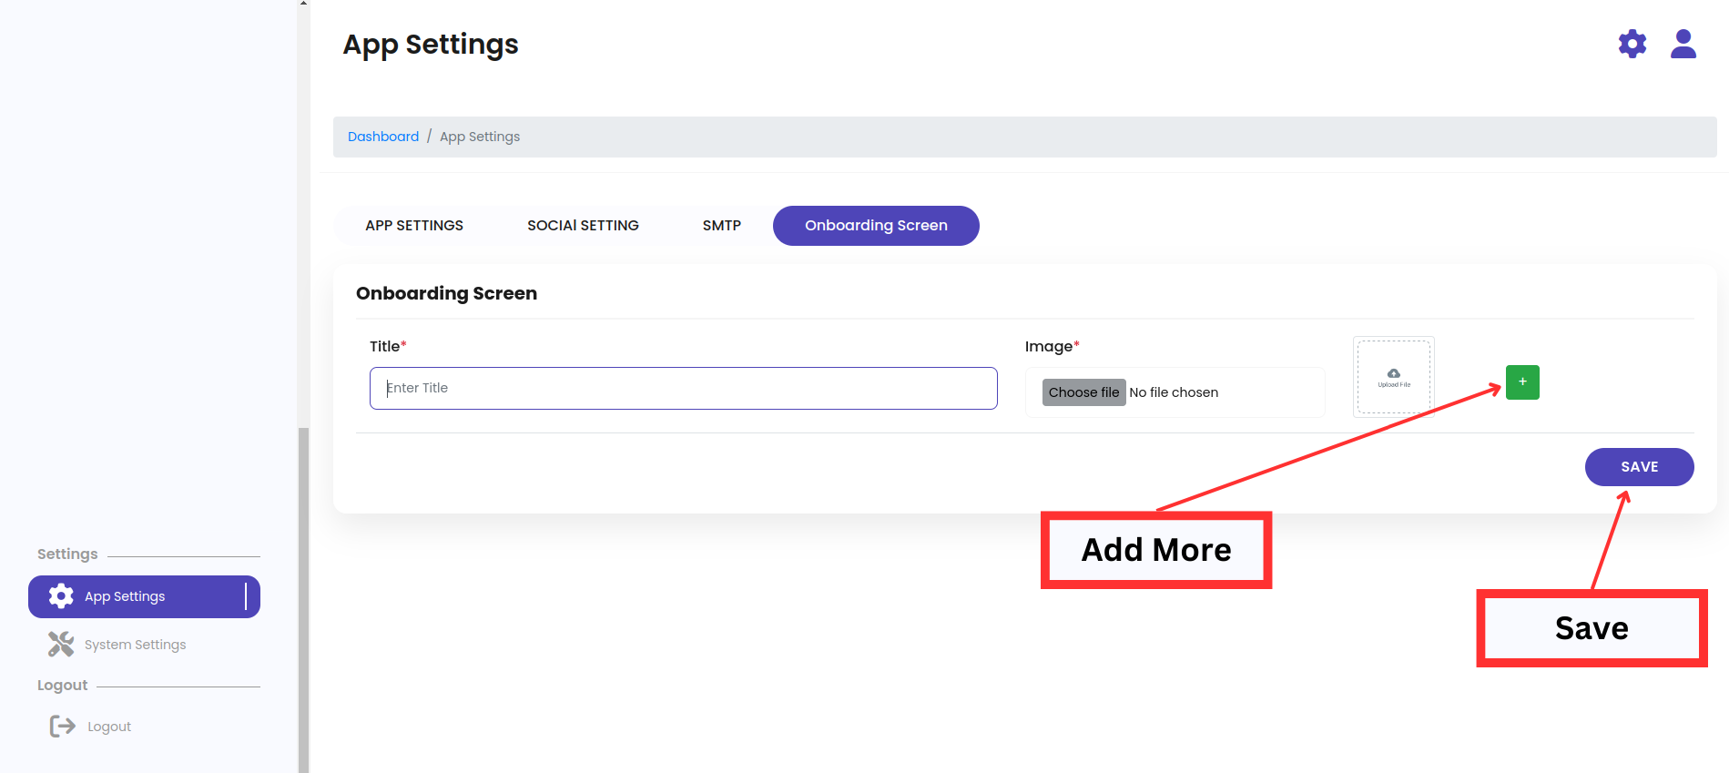Click the green plus Add More button
This screenshot has width=1729, height=773.
tap(1521, 382)
